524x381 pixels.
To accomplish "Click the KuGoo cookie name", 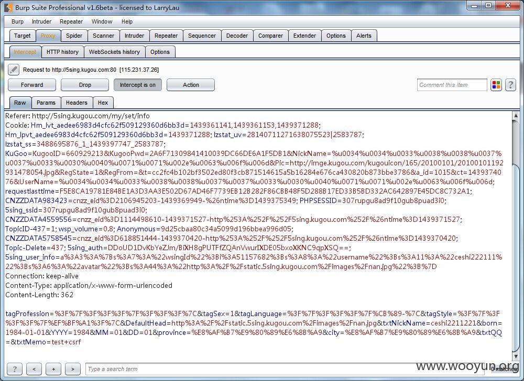I will pyautogui.click(x=16, y=153).
